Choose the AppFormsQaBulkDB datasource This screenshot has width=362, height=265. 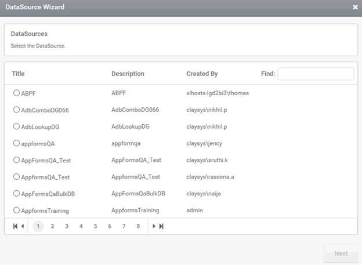coord(16,194)
